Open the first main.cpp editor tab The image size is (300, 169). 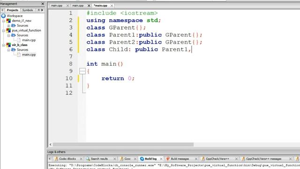(x=57, y=6)
